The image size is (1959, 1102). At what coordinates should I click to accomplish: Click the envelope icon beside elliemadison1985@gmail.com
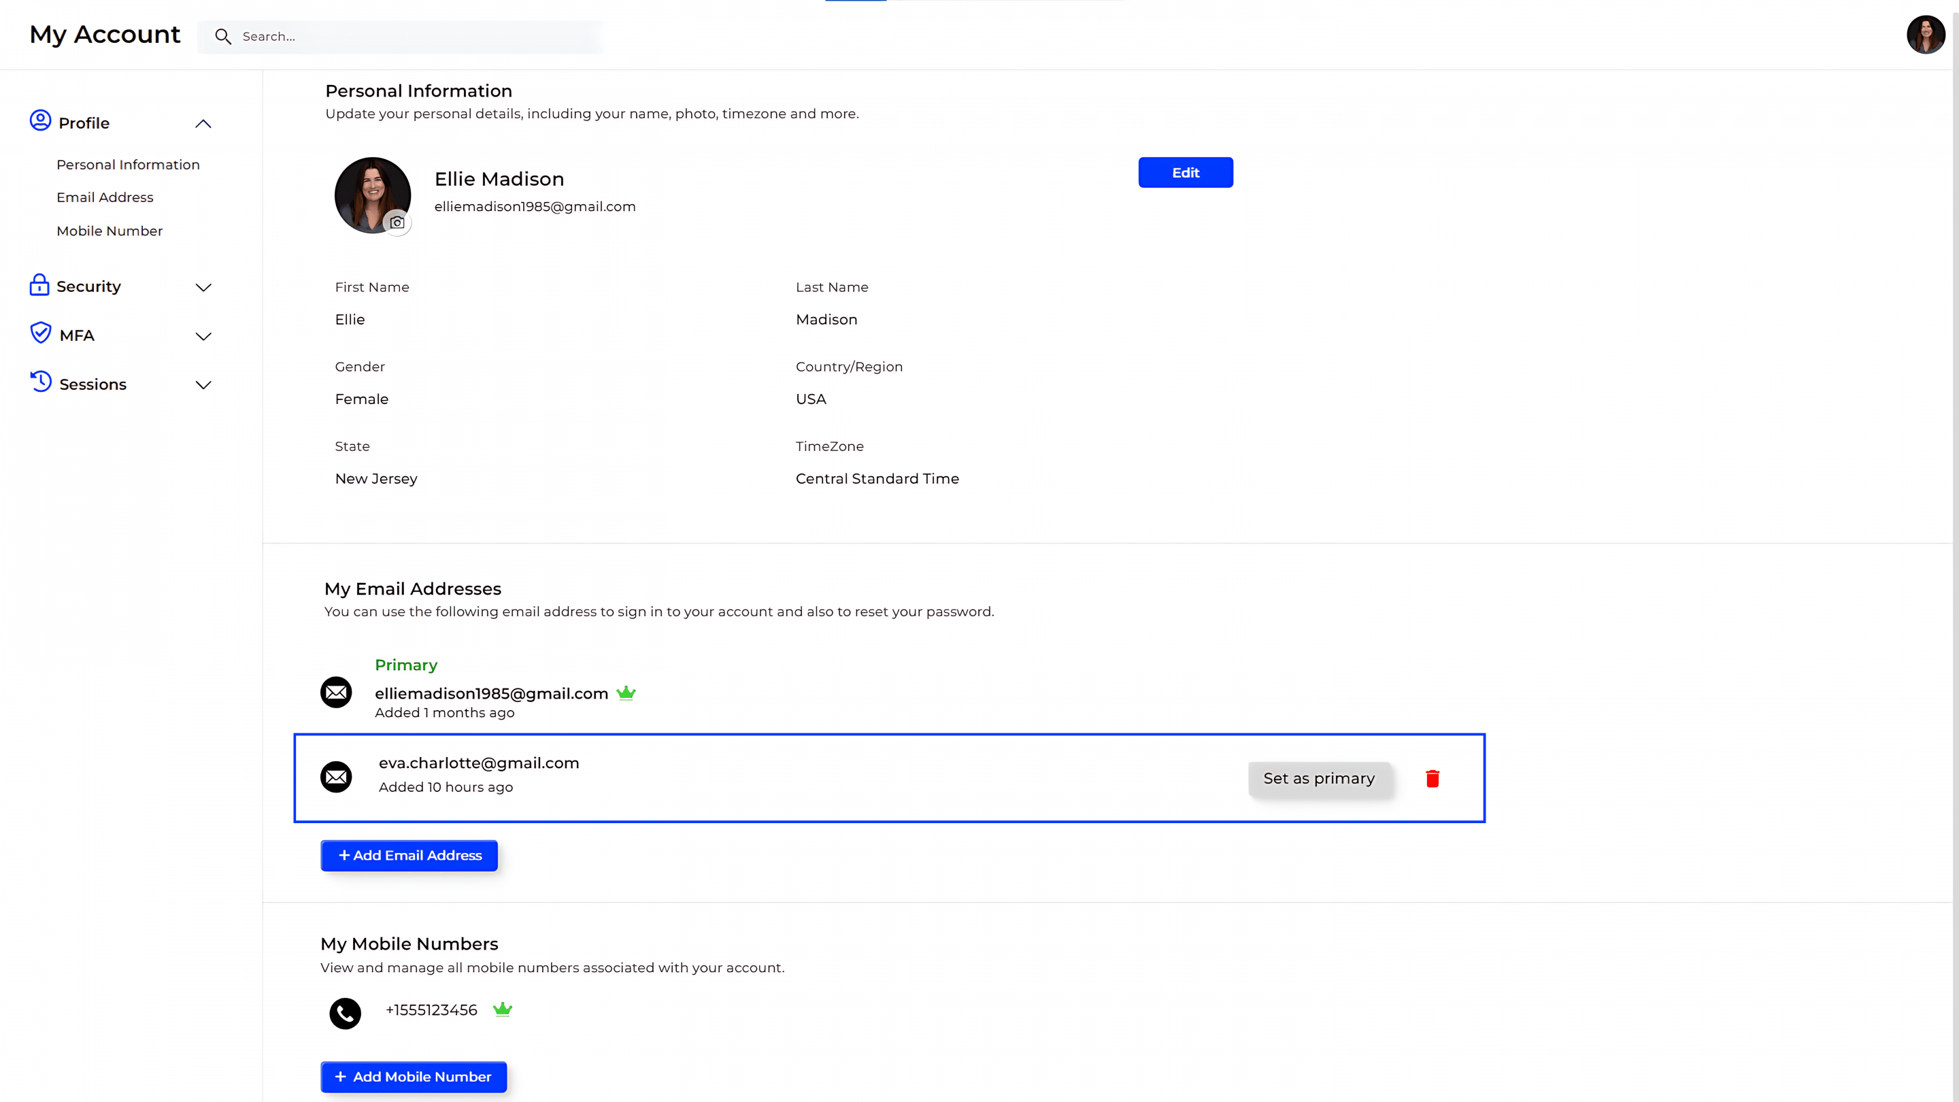(336, 692)
